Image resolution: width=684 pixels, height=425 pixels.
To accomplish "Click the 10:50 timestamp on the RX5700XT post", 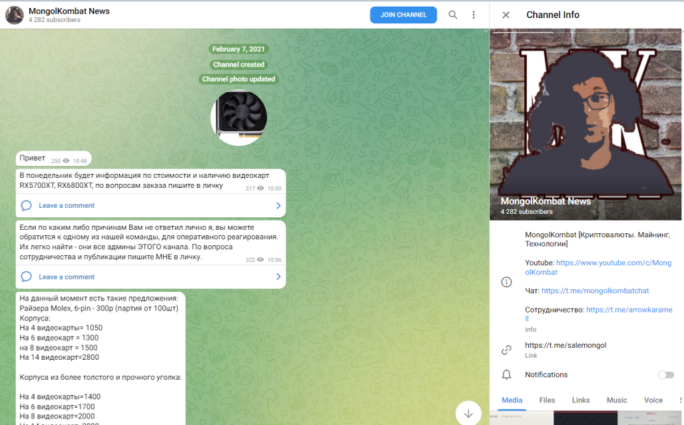I will (x=274, y=189).
